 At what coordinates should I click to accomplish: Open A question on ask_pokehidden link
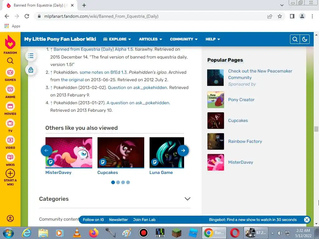click(x=138, y=103)
